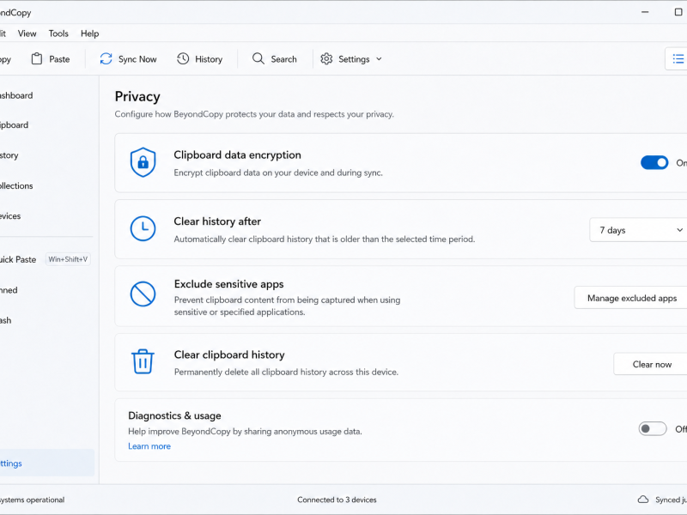Image resolution: width=687 pixels, height=515 pixels.
Task: Switch to list view via icon
Action: click(x=678, y=58)
